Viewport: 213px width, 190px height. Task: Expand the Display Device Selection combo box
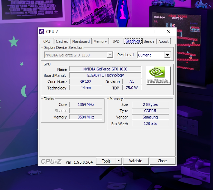point(110,55)
